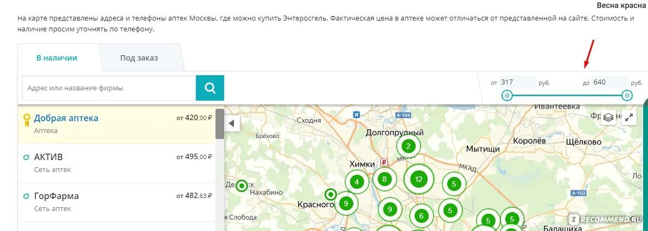This screenshot has height=231, width=648.
Task: Click the Нахабино label on the map
Action: click(x=266, y=192)
